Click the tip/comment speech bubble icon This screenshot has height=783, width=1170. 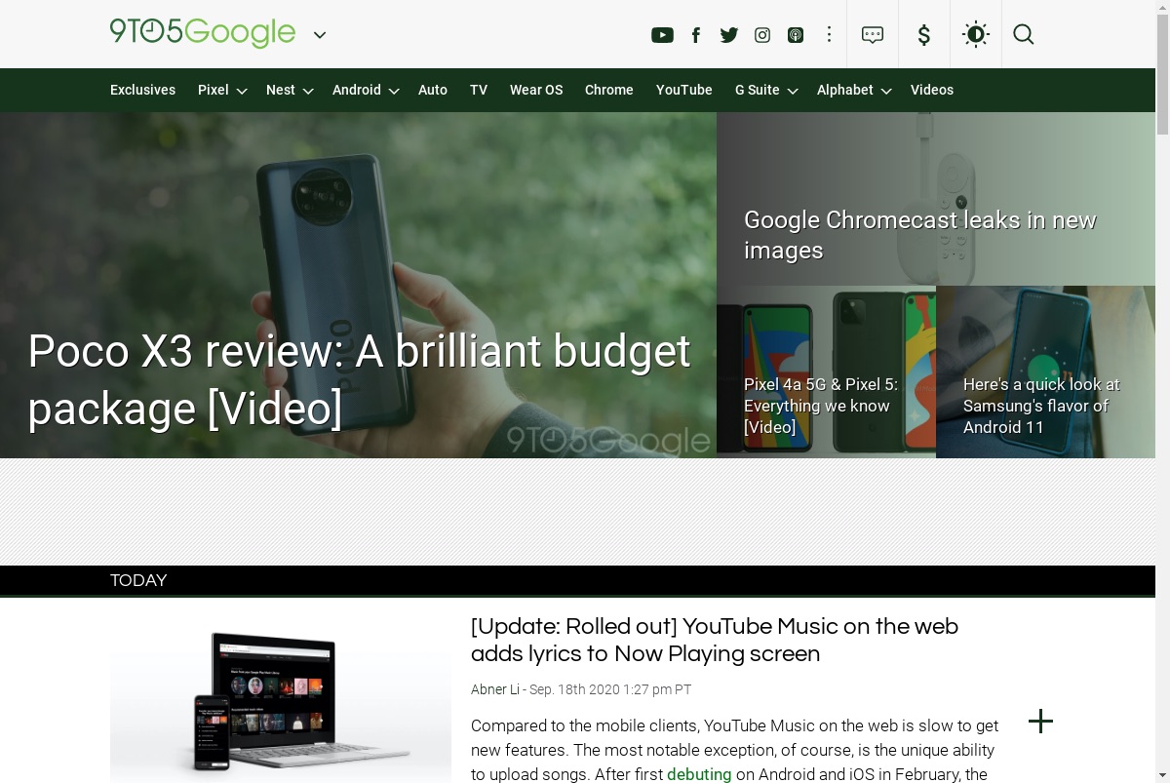point(873,34)
